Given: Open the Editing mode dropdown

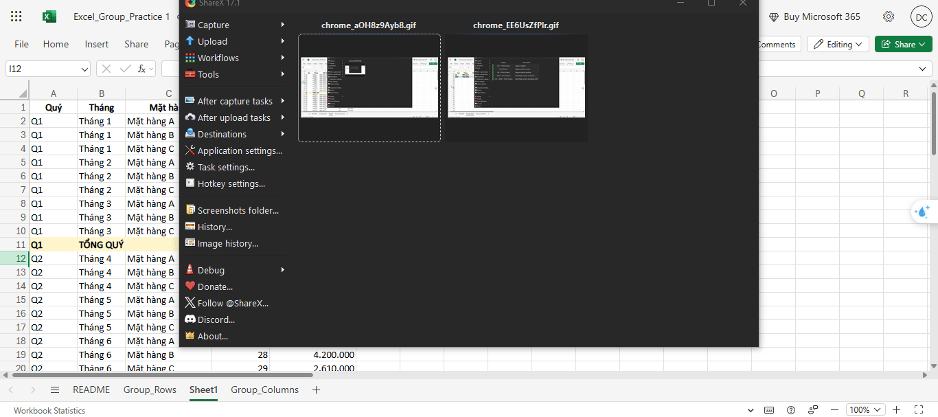Looking at the screenshot, I should coord(838,44).
